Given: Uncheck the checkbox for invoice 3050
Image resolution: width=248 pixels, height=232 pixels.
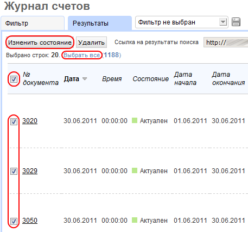Looking at the screenshot, I should click(14, 221).
